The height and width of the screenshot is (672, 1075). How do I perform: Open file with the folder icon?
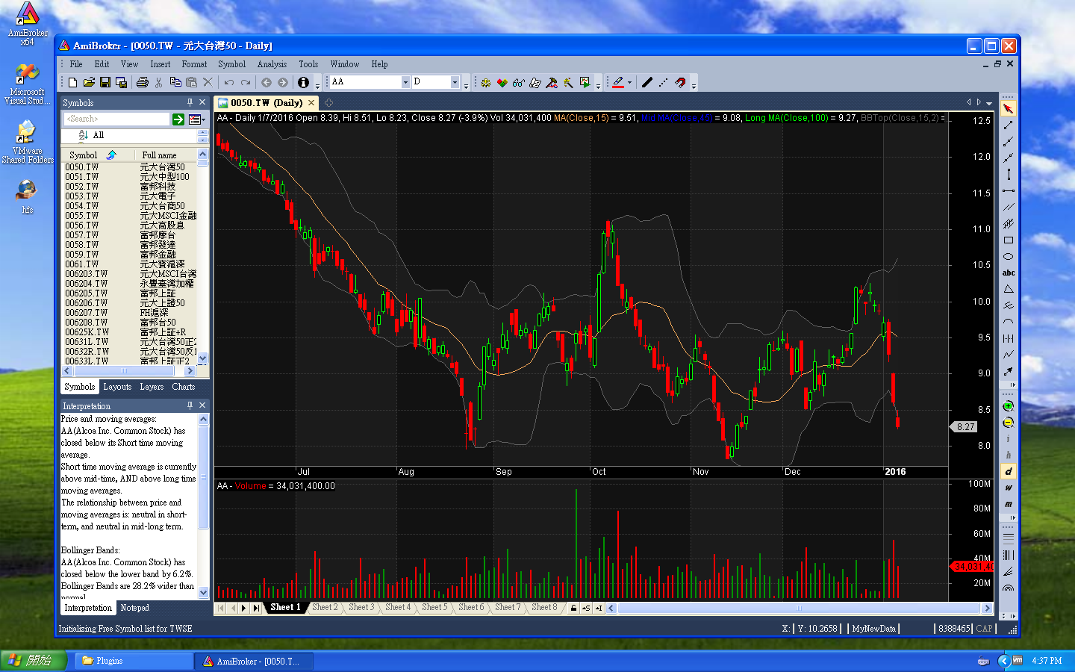pyautogui.click(x=89, y=82)
